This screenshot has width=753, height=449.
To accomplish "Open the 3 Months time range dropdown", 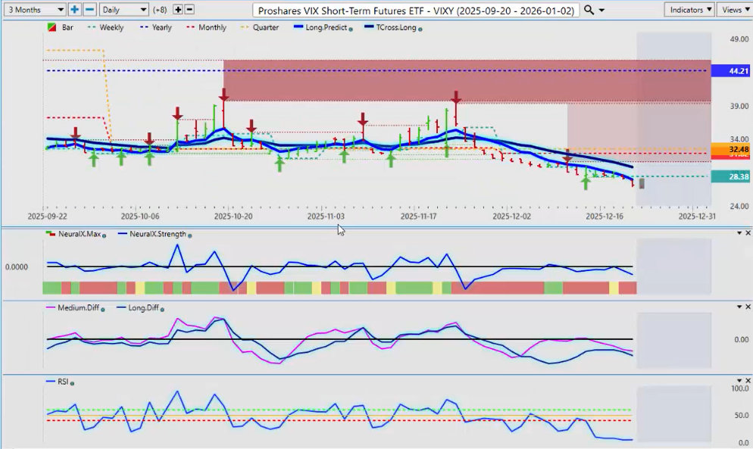I will [33, 10].
